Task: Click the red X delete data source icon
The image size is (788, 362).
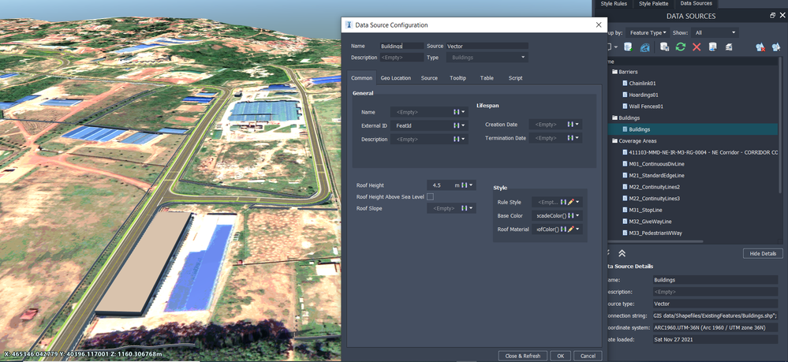Action: tap(697, 47)
